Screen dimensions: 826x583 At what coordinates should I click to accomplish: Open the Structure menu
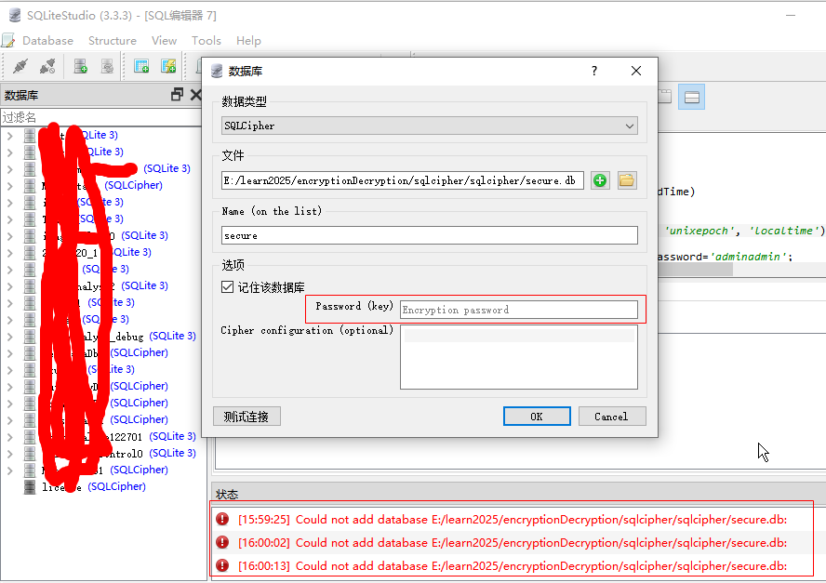pyautogui.click(x=113, y=41)
